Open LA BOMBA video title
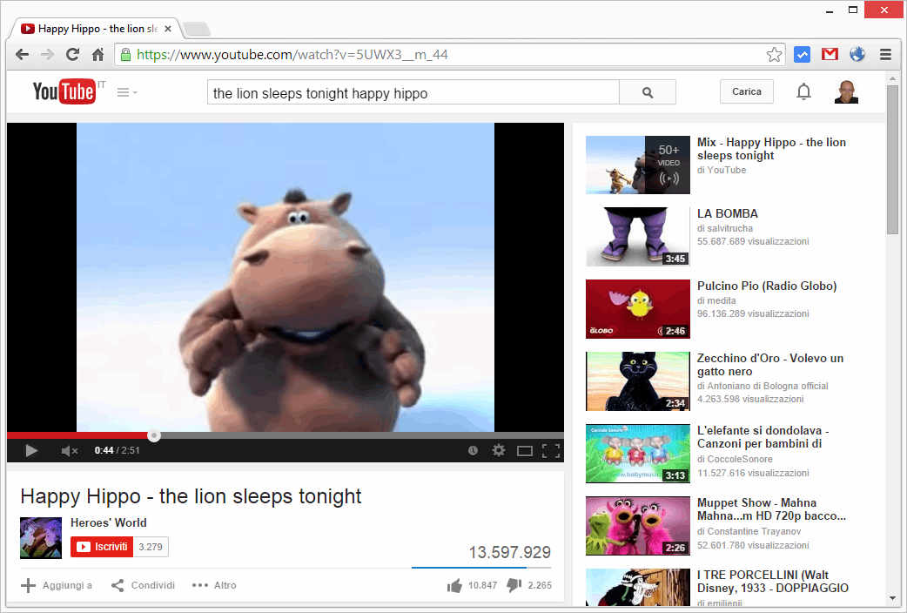This screenshot has width=907, height=613. 727,213
